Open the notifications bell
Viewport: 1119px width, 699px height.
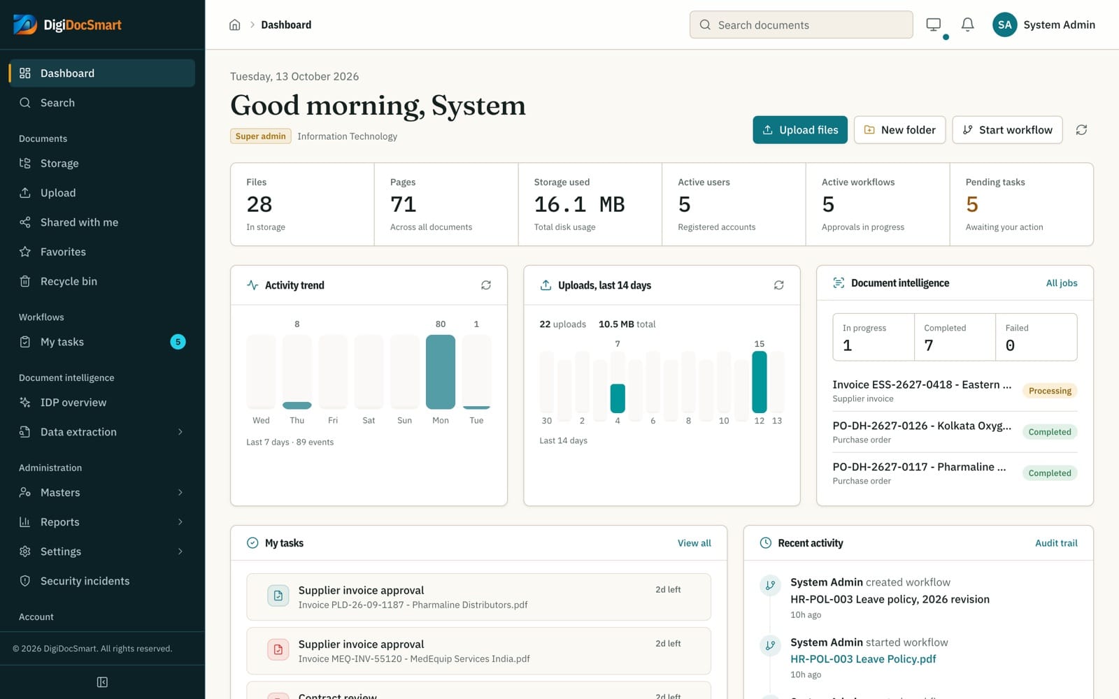point(967,25)
